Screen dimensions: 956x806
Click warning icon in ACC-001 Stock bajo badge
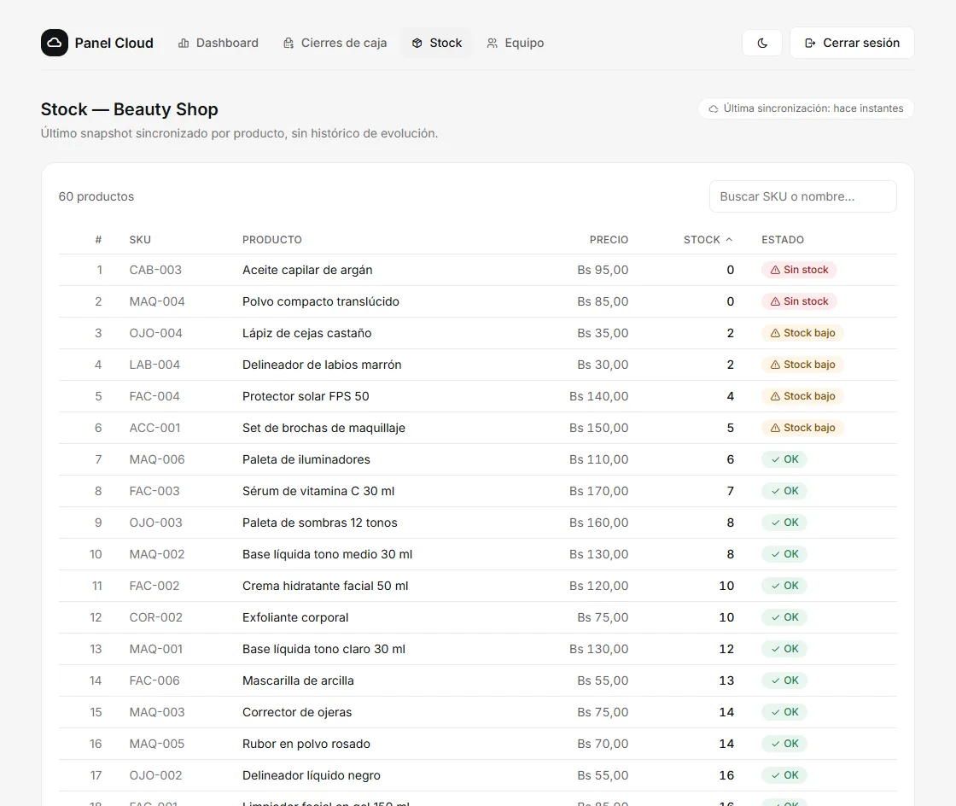point(775,428)
